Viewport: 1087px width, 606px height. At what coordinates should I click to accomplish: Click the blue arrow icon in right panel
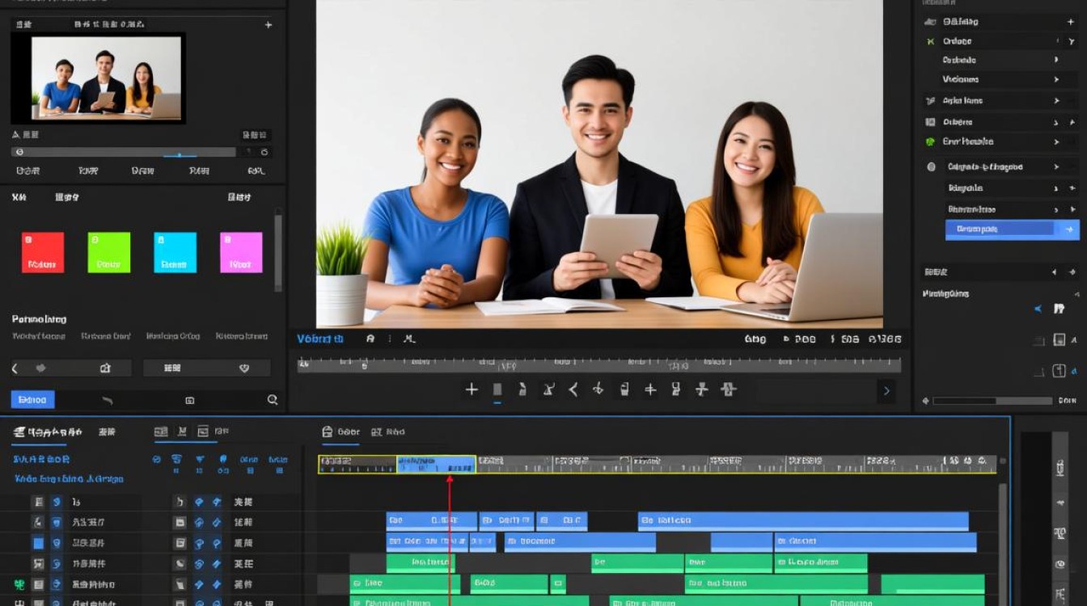pos(1039,309)
